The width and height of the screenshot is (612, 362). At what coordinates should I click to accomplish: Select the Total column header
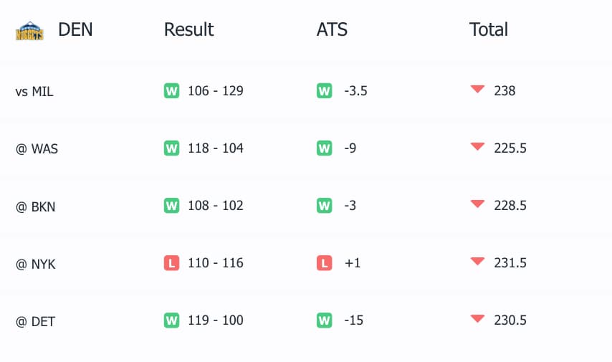click(489, 29)
